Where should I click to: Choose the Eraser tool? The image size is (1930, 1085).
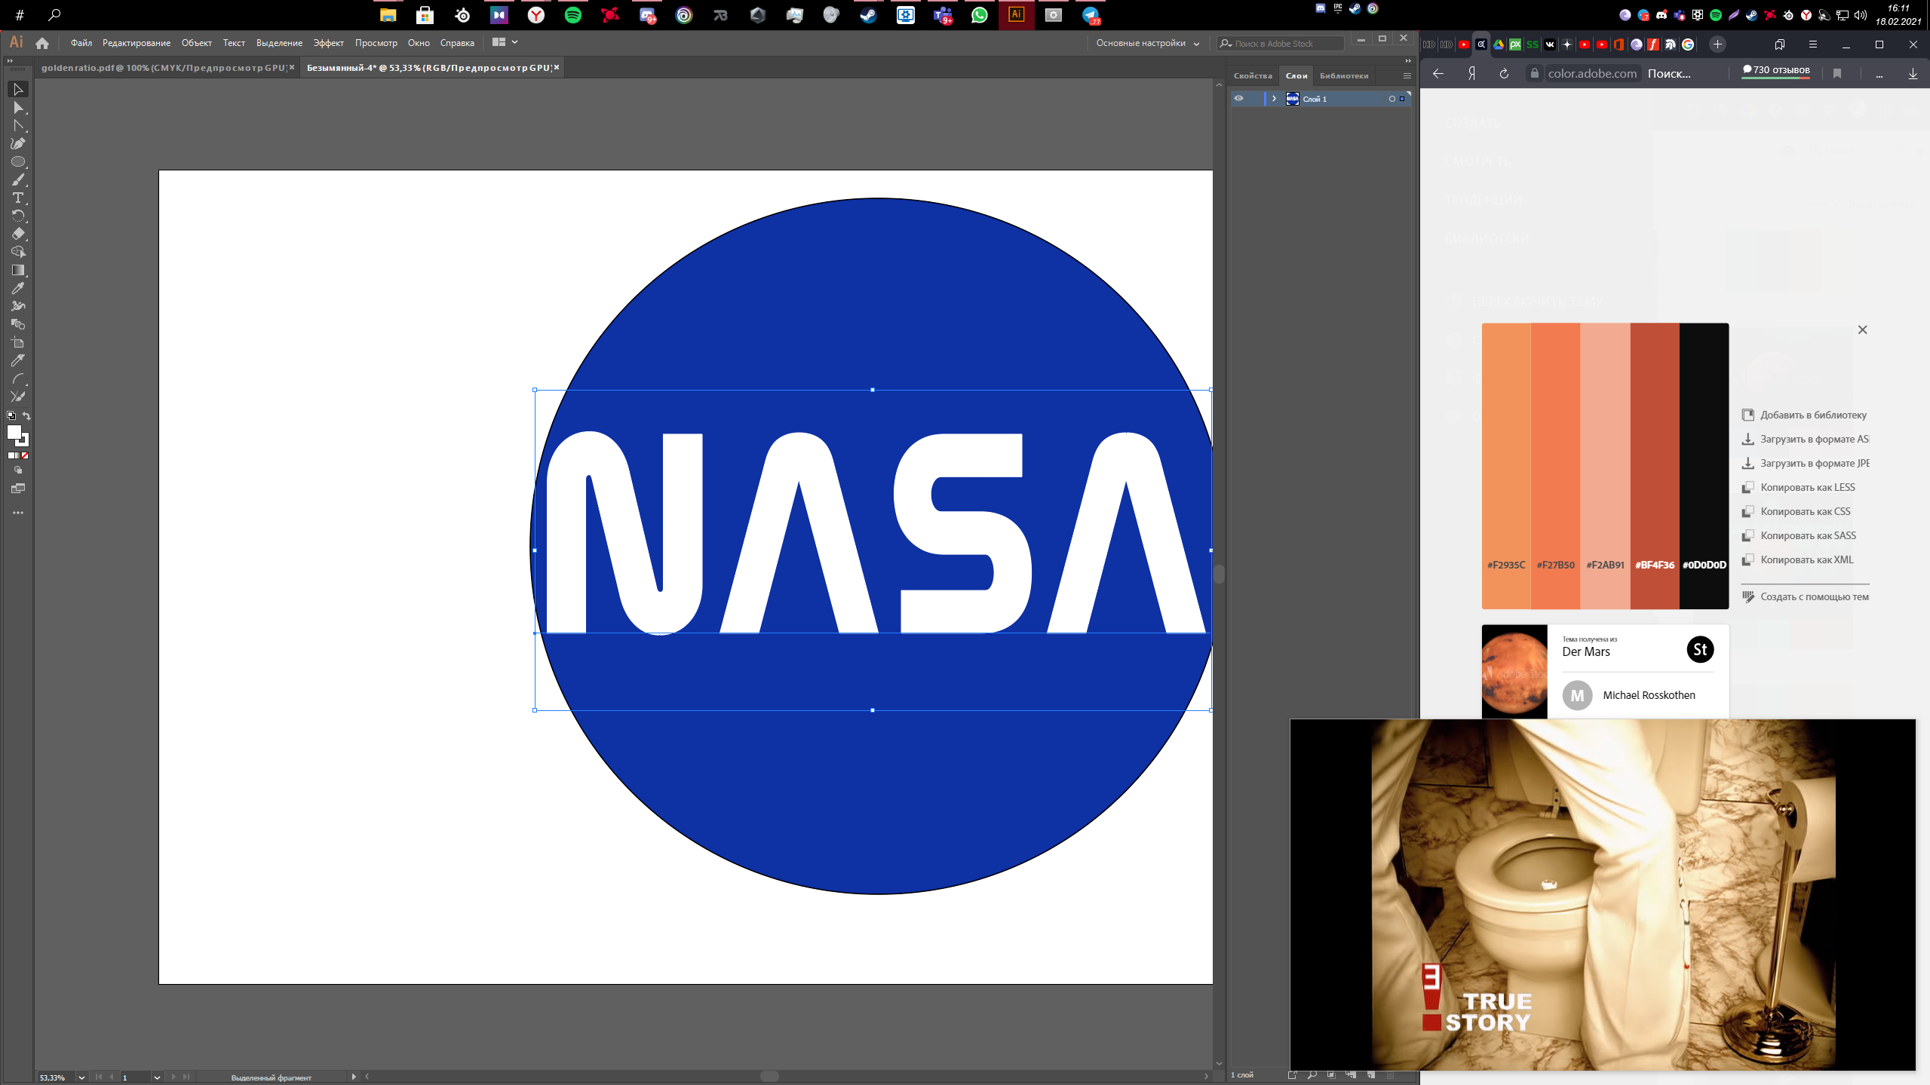coord(18,234)
